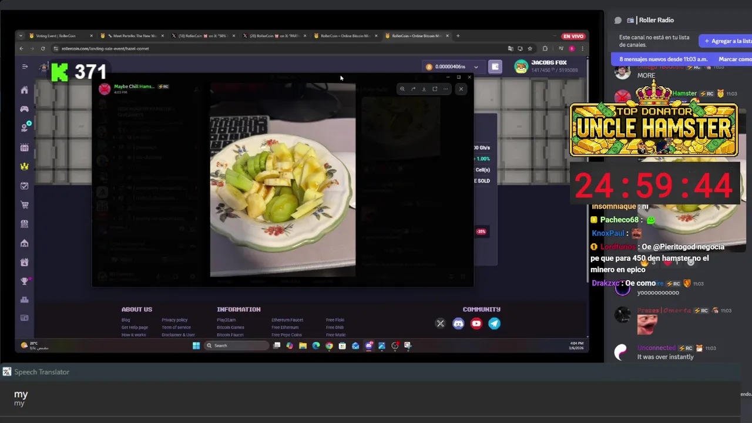Open the RollerCoin home icon in sidebar
The width and height of the screenshot is (752, 423).
24,90
